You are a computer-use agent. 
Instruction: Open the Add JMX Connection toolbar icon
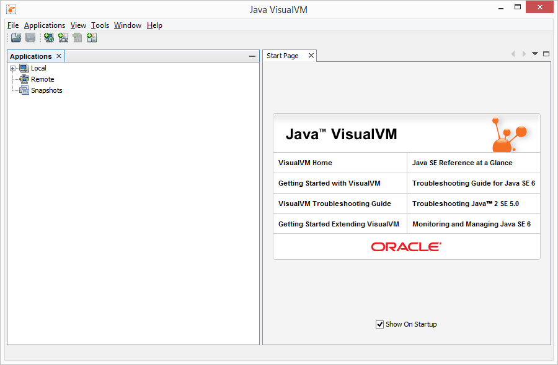(63, 37)
